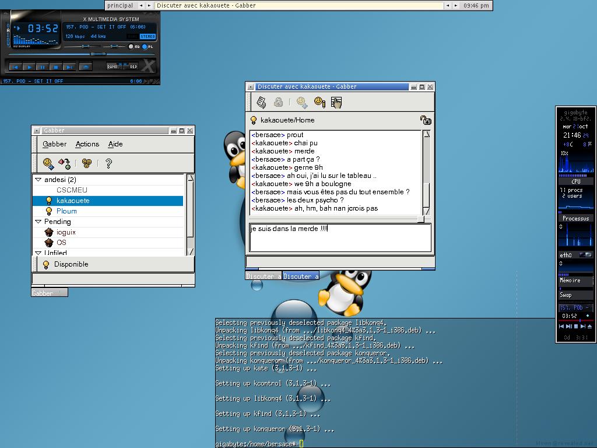
Task: Click the chat history scrollbar up arrow
Action: click(426, 134)
